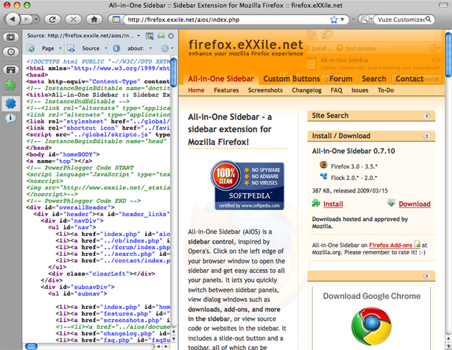Open the Firefox Add-ons link

391,245
